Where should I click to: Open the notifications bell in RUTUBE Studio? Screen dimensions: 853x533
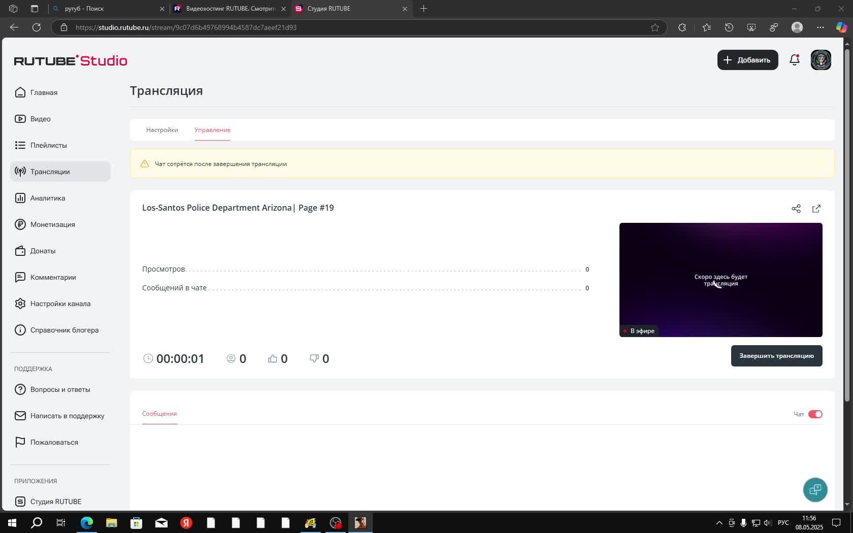point(795,60)
